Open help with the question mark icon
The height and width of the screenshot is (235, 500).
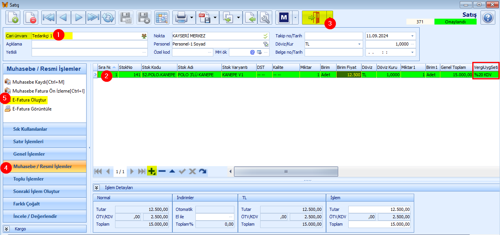[488, 18]
